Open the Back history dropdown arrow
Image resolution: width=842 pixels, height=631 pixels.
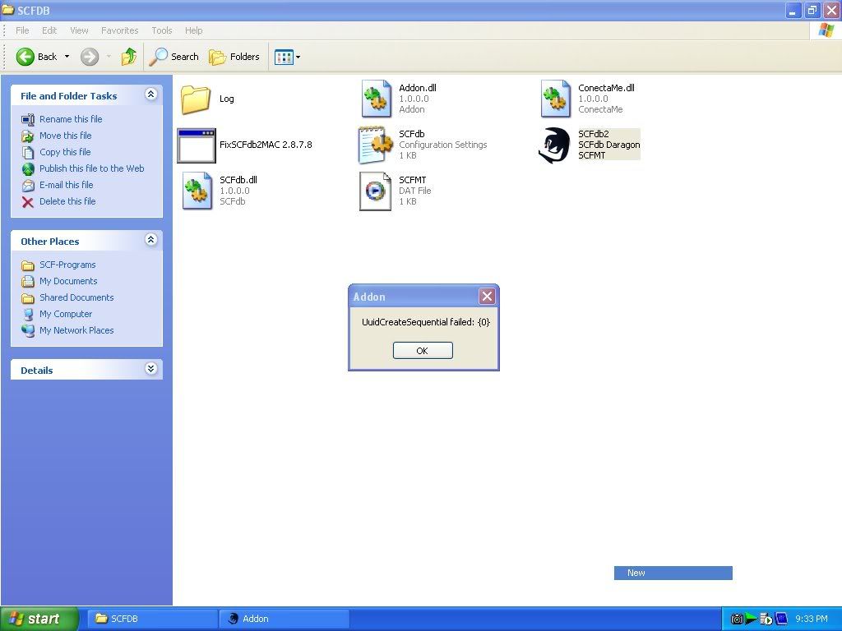click(67, 57)
